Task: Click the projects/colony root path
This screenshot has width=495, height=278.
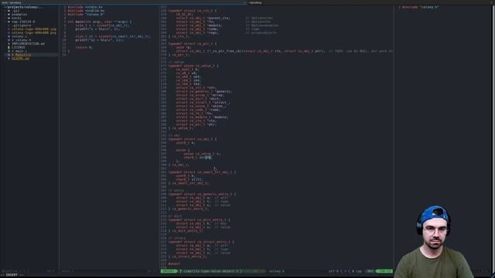Action: (x=22, y=7)
